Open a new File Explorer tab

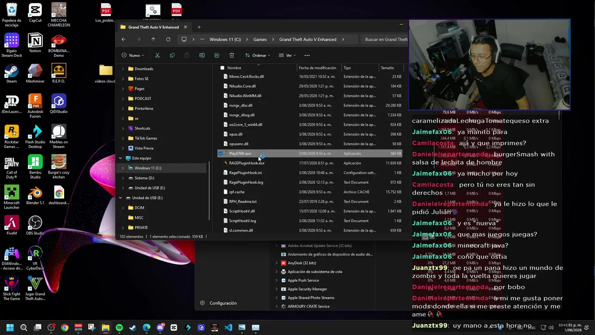pos(199,27)
